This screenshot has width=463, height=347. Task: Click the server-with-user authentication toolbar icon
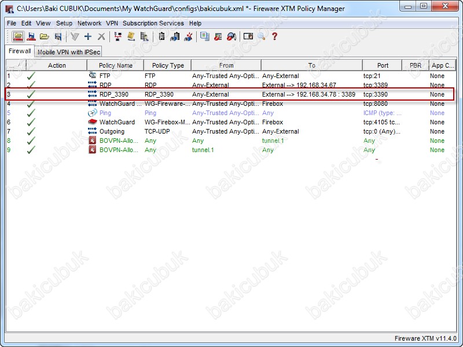pyautogui.click(x=145, y=36)
